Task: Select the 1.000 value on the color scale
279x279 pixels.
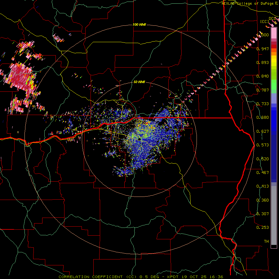Action: (263, 35)
